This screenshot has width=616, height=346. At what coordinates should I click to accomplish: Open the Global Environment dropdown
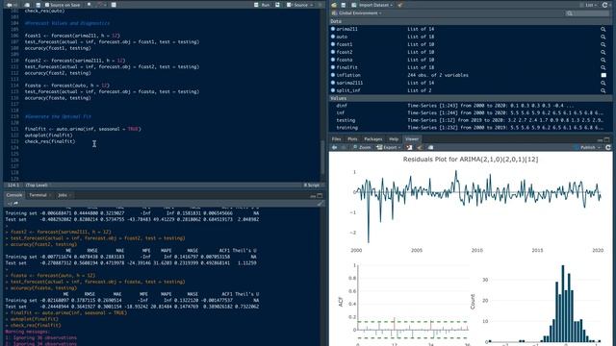358,12
